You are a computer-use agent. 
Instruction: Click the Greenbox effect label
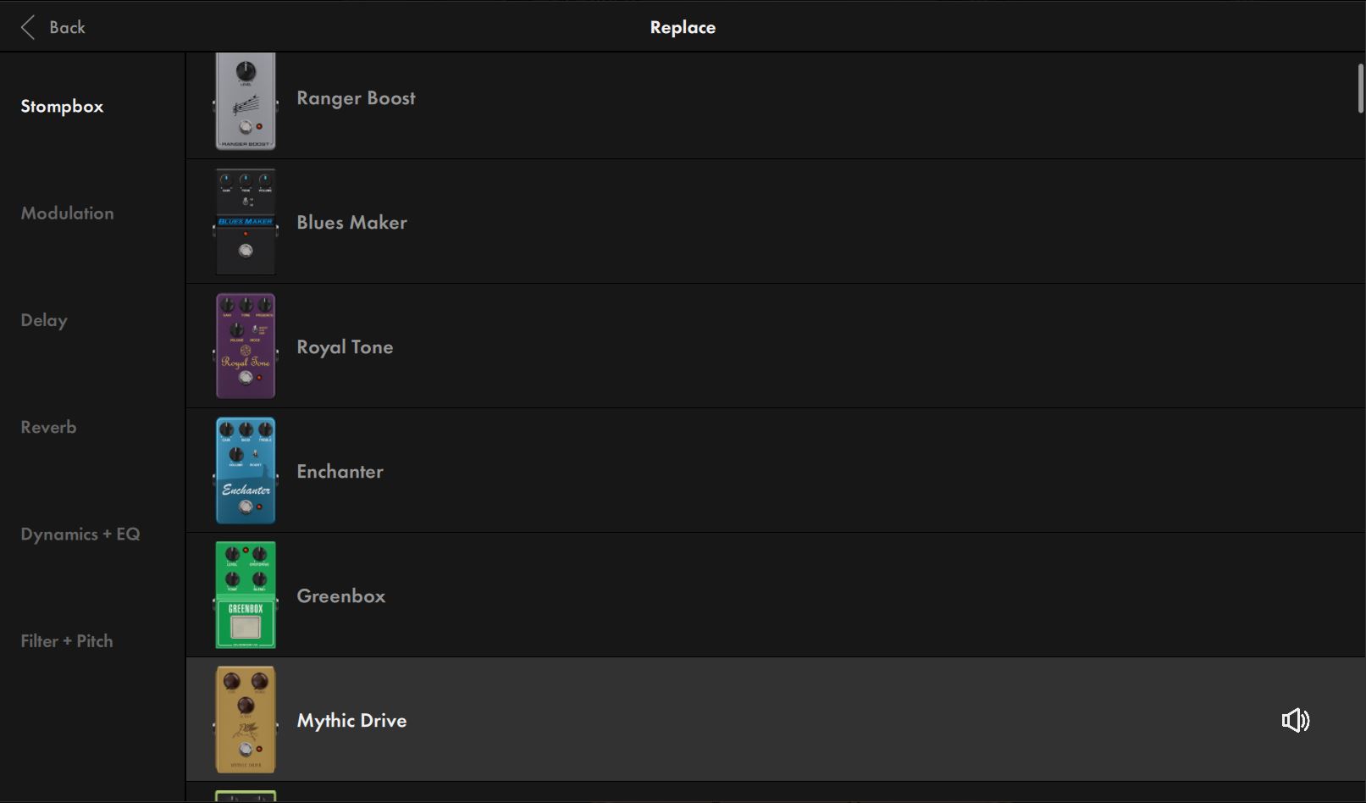coord(340,595)
